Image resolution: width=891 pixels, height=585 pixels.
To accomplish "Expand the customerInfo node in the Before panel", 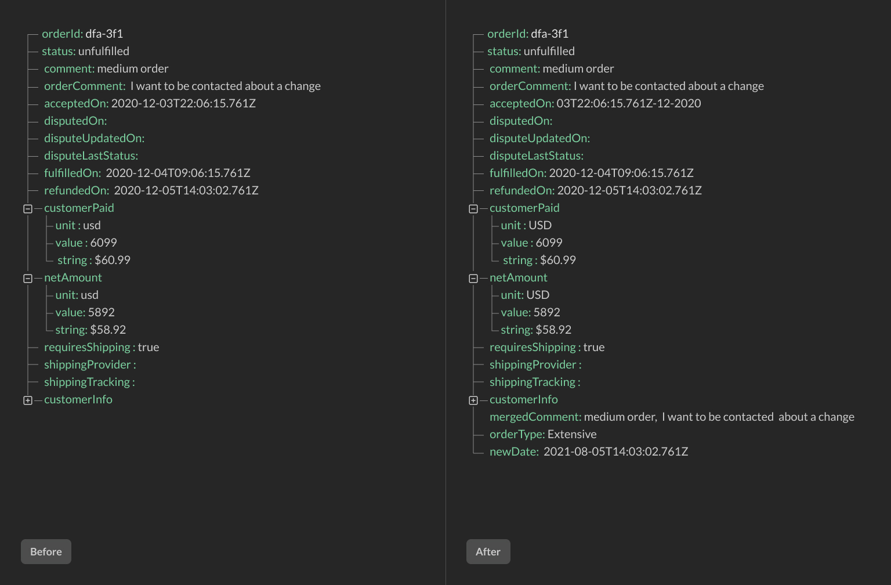I will click(x=27, y=400).
